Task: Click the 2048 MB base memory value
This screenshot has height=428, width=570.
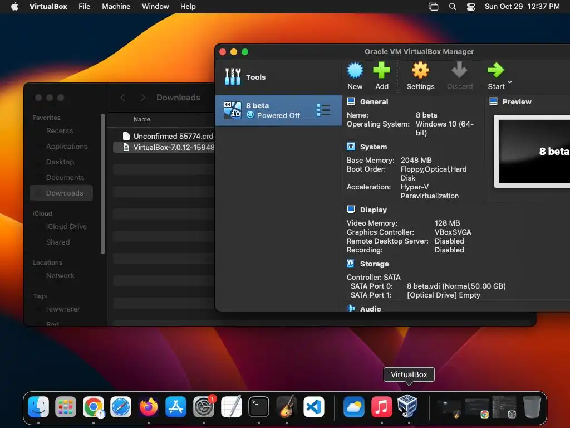Action: (x=416, y=160)
